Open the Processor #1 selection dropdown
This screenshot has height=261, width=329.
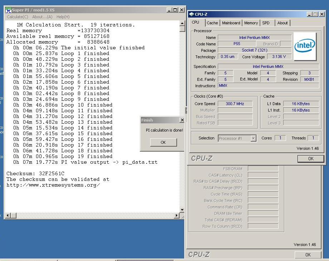point(253,138)
